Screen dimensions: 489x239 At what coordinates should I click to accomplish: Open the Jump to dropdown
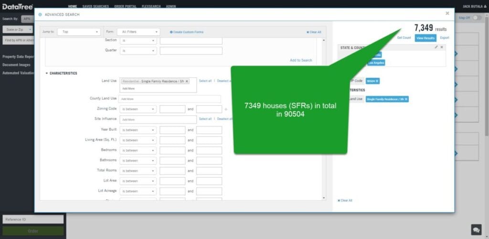(78, 32)
